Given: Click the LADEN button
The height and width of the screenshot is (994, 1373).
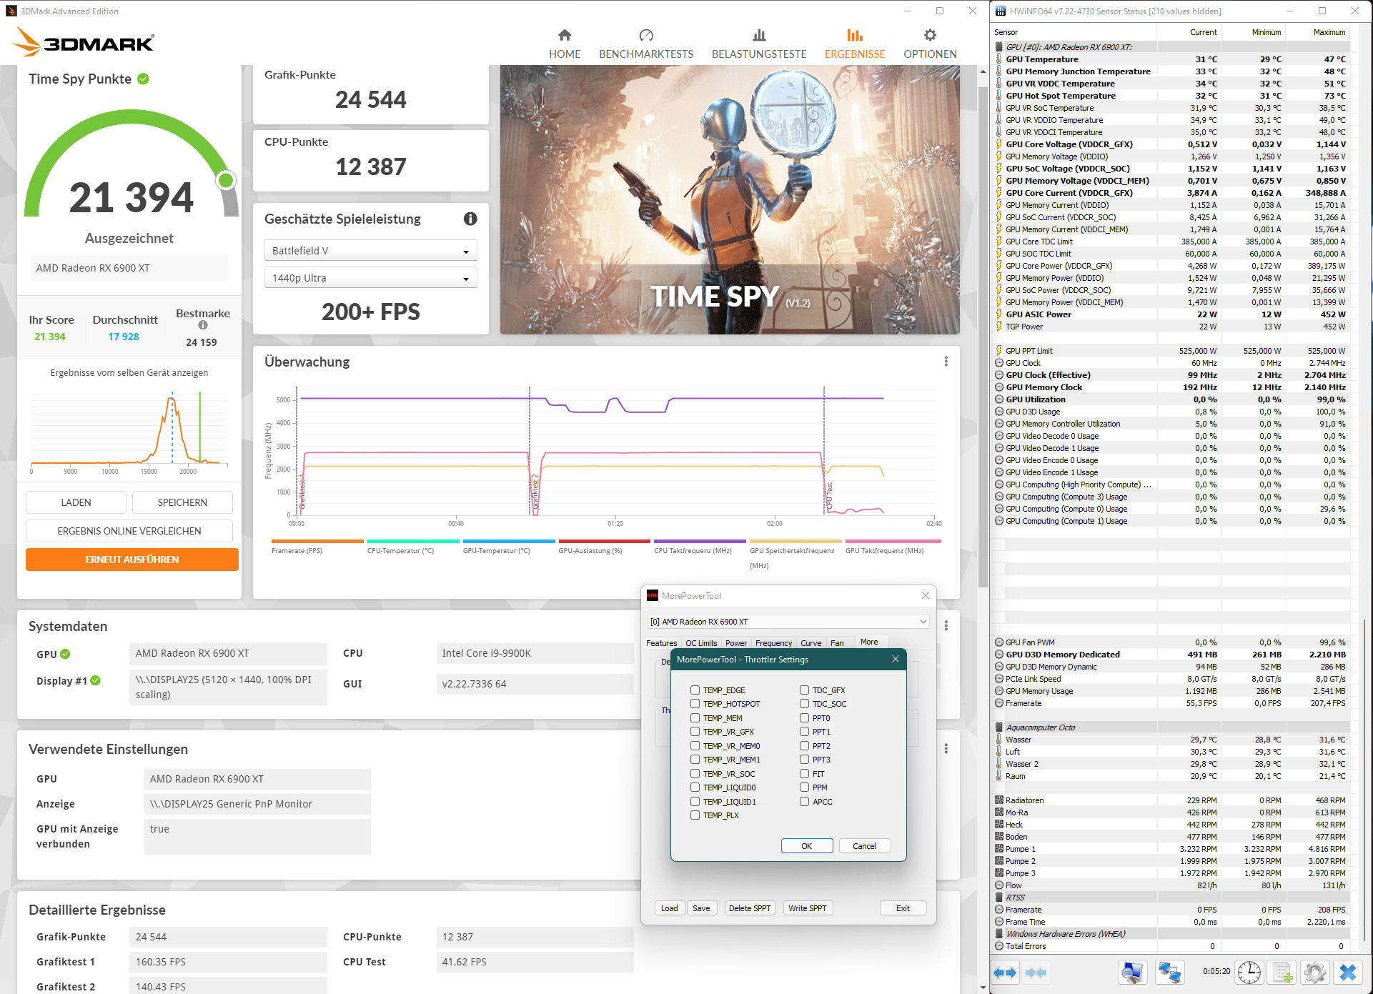Looking at the screenshot, I should 76,502.
